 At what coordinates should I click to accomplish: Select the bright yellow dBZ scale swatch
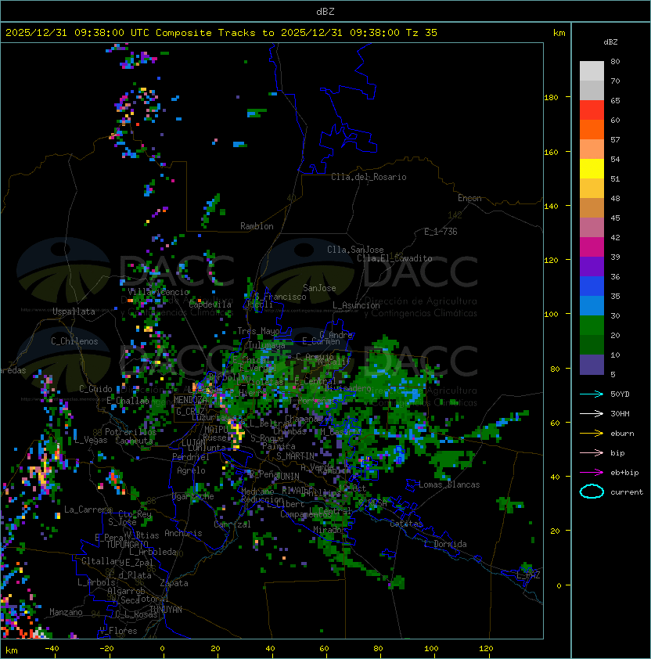coord(592,169)
